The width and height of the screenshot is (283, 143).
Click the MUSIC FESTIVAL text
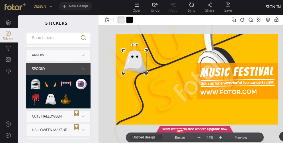point(237,71)
